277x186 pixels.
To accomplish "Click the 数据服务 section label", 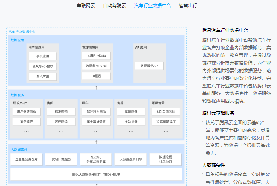I will [17, 95].
